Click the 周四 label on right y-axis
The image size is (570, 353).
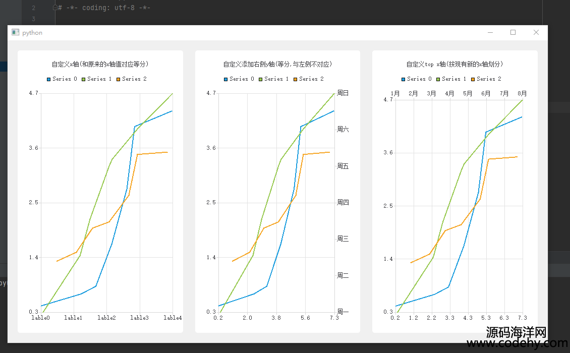pos(343,203)
